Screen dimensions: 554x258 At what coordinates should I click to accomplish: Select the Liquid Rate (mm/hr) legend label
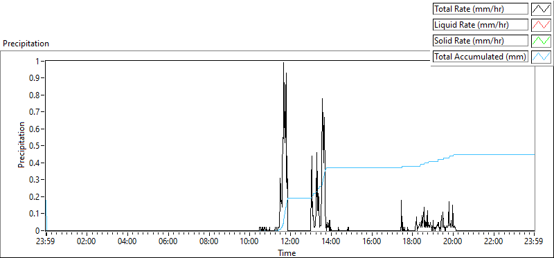point(481,25)
